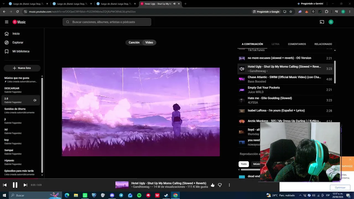Close the orange notification popup
This screenshot has height=199, width=354.
click(350, 159)
